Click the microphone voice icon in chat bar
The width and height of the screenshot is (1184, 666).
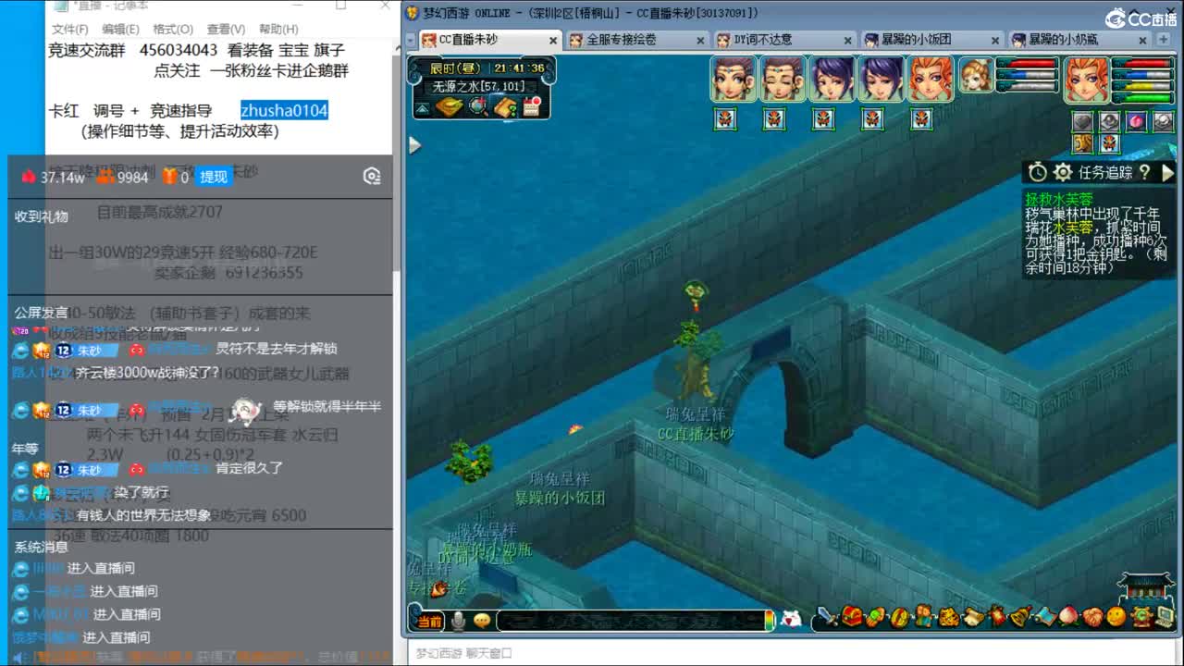[x=457, y=621]
